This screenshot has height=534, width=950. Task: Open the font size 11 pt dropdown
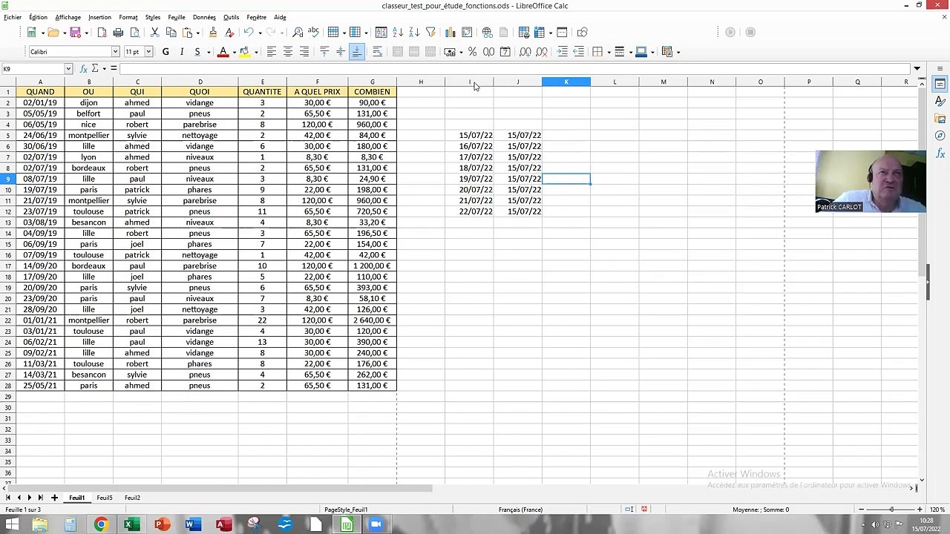[x=148, y=51]
